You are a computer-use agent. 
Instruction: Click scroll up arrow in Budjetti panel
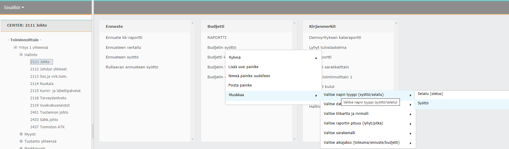[294, 23]
